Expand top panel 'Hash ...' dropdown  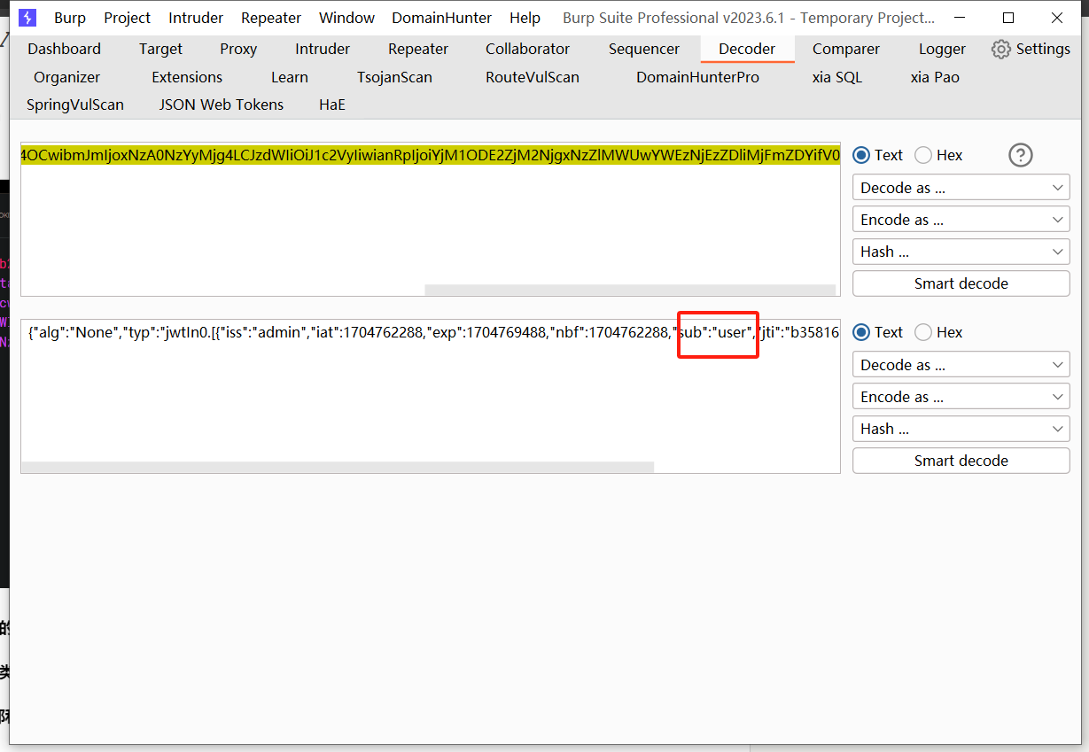(x=961, y=252)
